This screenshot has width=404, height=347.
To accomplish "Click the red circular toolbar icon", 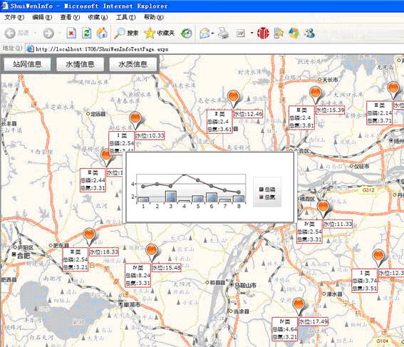I will [263, 33].
